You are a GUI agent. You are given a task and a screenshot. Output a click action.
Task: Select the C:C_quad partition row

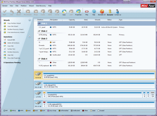[96, 27]
